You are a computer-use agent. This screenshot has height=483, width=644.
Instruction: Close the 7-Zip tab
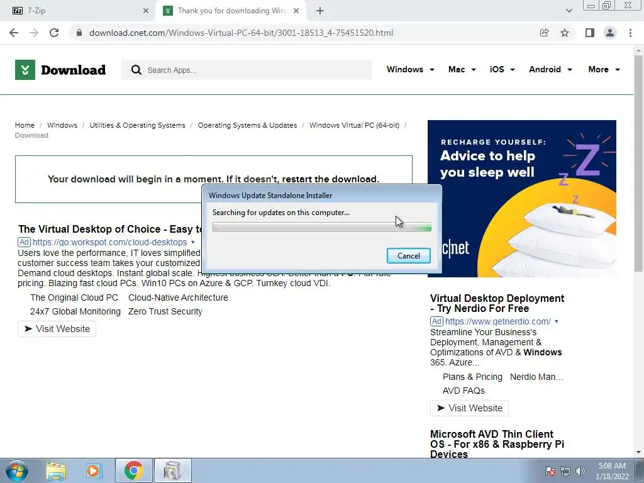146,11
